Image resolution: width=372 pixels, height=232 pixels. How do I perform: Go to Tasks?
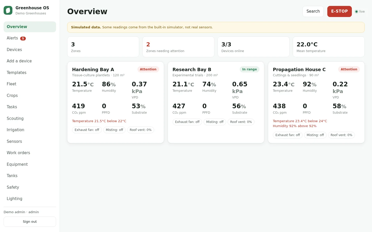tap(30, 107)
